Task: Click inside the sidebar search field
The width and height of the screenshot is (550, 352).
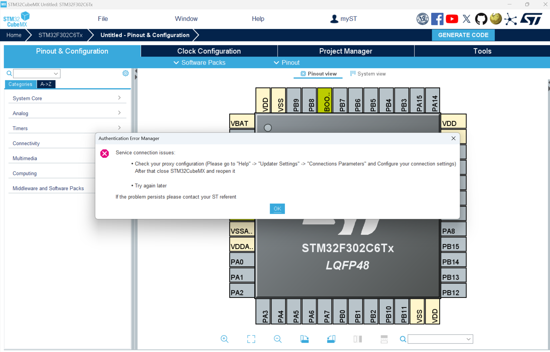Action: pyautogui.click(x=35, y=74)
